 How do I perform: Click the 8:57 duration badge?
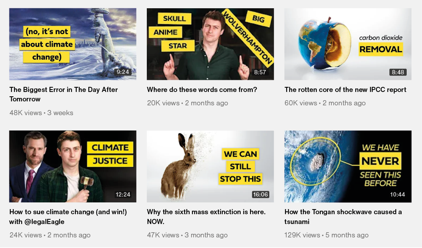[x=260, y=72]
